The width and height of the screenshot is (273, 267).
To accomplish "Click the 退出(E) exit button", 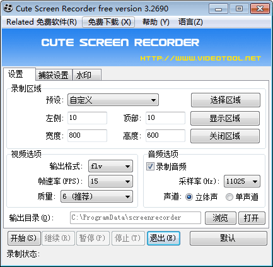I will [163, 238].
